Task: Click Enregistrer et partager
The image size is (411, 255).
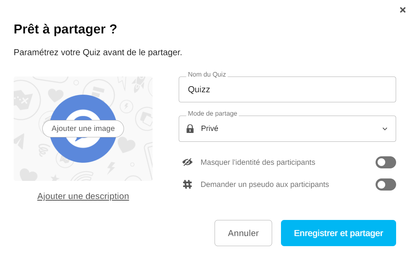Action: coord(338,233)
